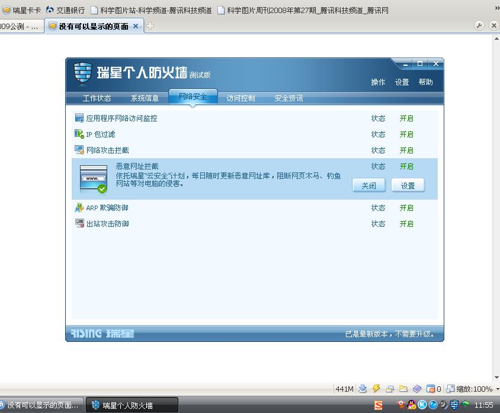Click 开启 status of 应用程序网络访问监控
The image size is (500, 413).
click(406, 119)
